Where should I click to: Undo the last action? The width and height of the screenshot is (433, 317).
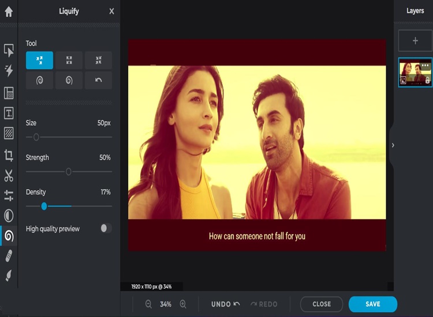[x=225, y=304]
